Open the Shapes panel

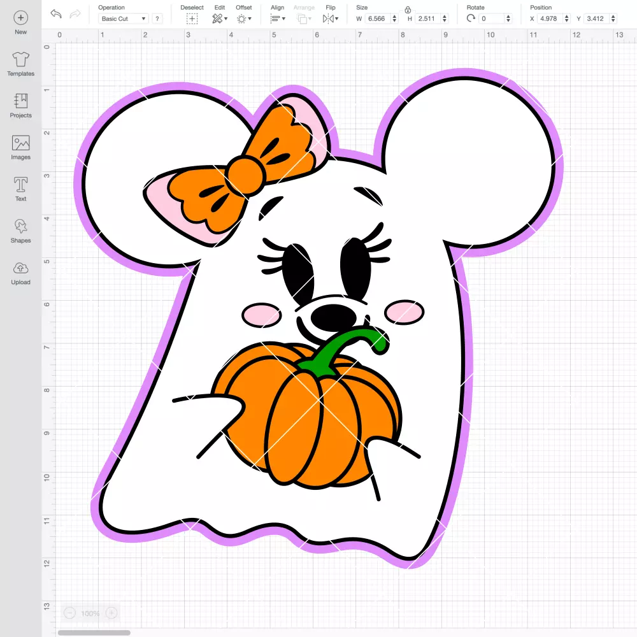click(x=21, y=231)
